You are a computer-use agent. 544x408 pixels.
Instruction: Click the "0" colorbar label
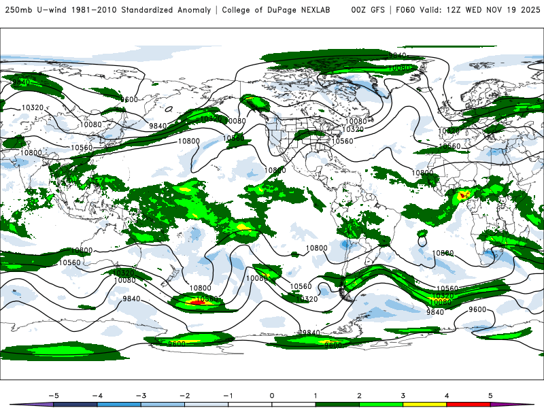tap(272, 396)
